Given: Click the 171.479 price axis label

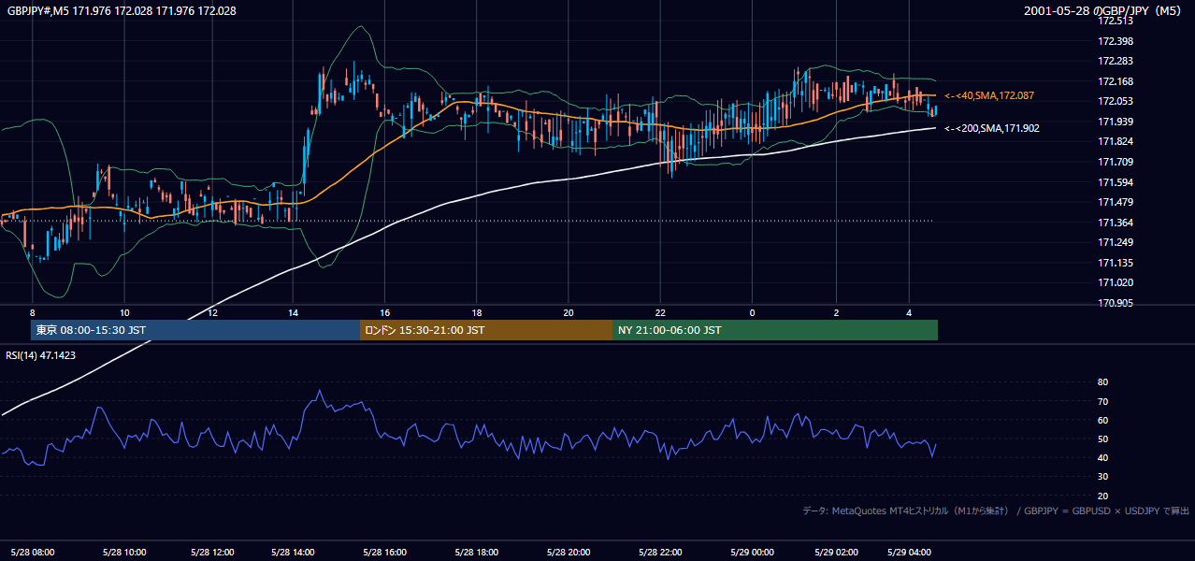Looking at the screenshot, I should point(1115,202).
